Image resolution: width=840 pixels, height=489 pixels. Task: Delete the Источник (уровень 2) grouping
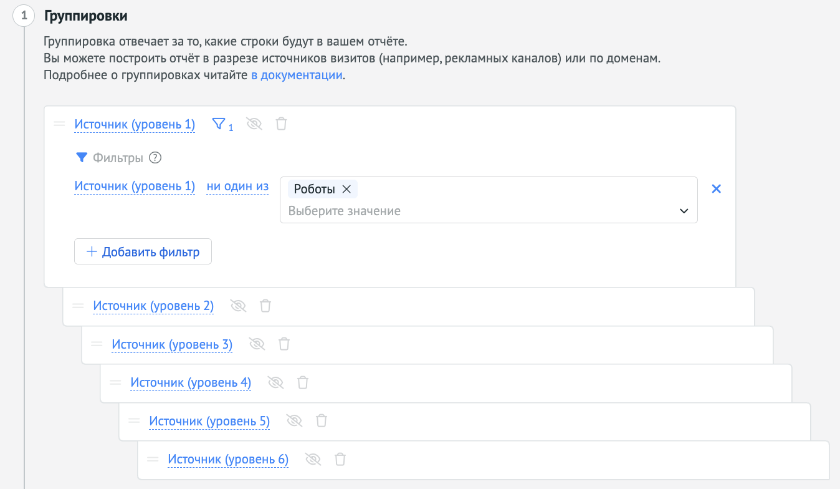click(x=265, y=306)
